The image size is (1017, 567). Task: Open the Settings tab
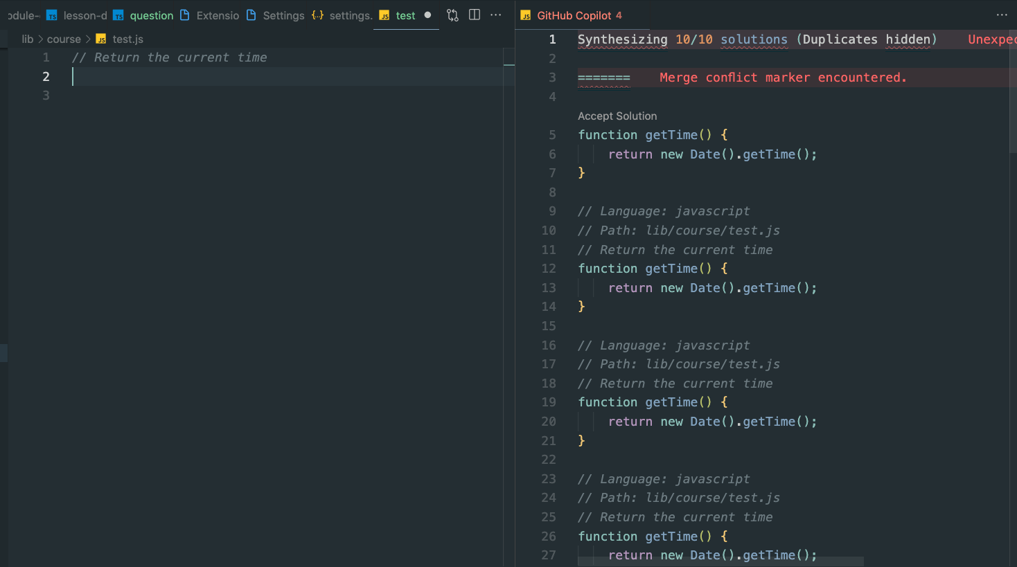[276, 15]
